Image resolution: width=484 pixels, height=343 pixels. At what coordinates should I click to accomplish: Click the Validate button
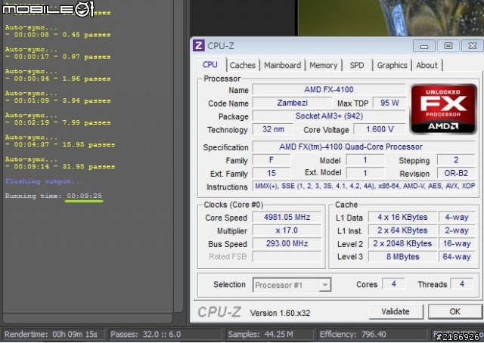coord(396,311)
